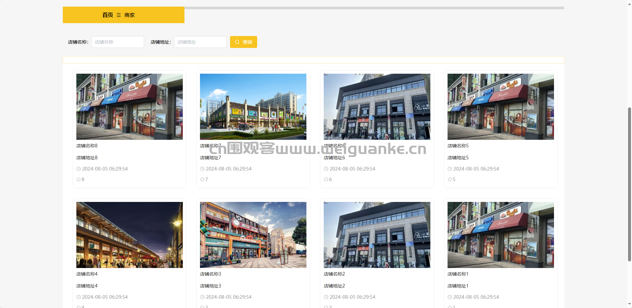The width and height of the screenshot is (632, 308).
Task: Select 商家 in the breadcrumb bar
Action: [130, 15]
